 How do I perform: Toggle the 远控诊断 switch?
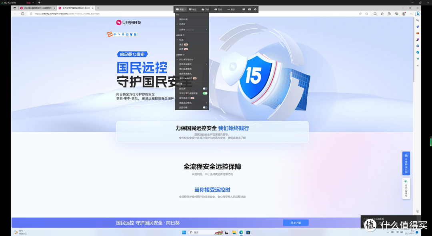[205, 107]
